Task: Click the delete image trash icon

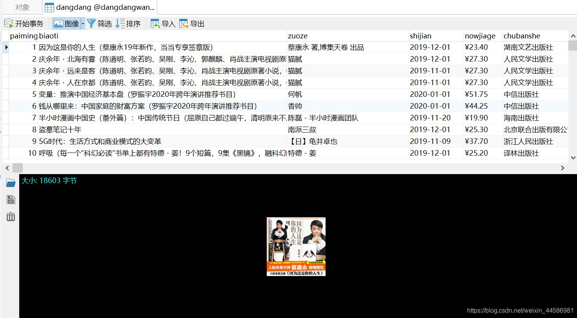Action: point(11,216)
